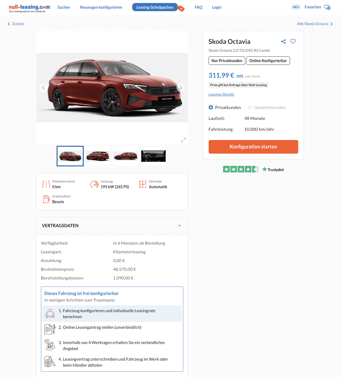This screenshot has height=377, width=343.
Task: Start configuration with Konfiguration starten button
Action: (253, 147)
